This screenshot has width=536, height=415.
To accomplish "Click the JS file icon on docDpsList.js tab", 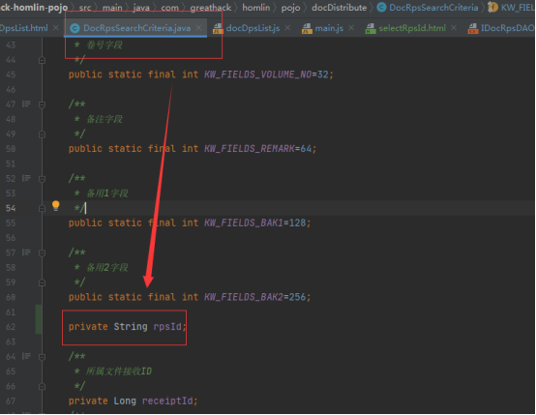I will point(218,28).
